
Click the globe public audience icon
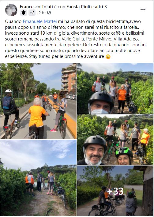pos(49,13)
